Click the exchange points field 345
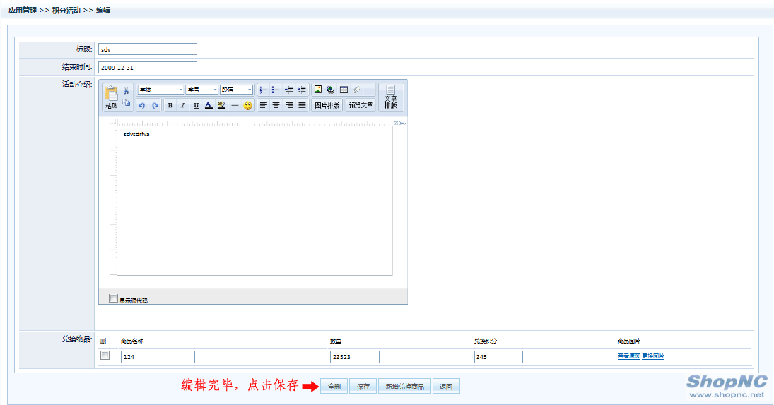774x405 pixels. coord(498,357)
